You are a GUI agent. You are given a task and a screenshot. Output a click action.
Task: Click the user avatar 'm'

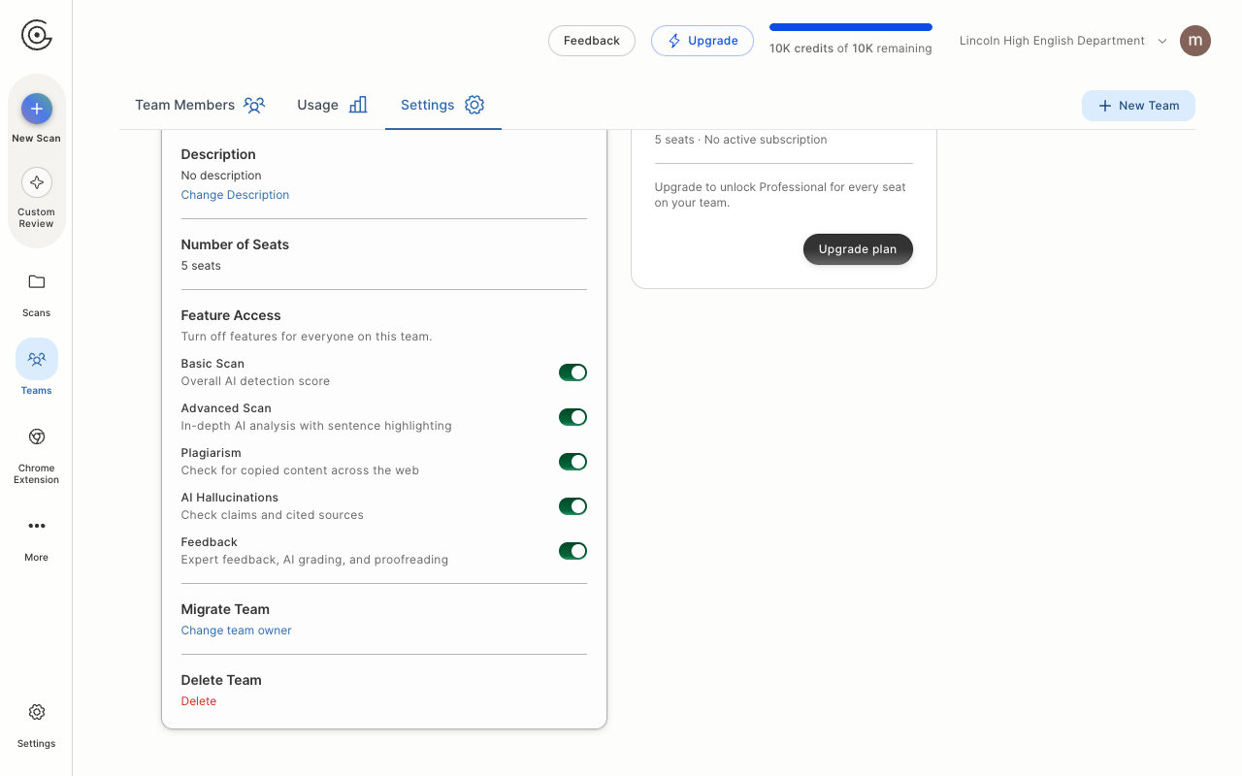point(1195,41)
